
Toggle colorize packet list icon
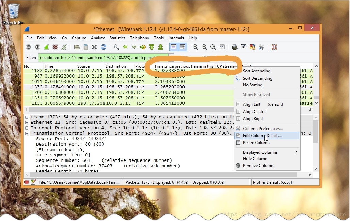pos(173,47)
